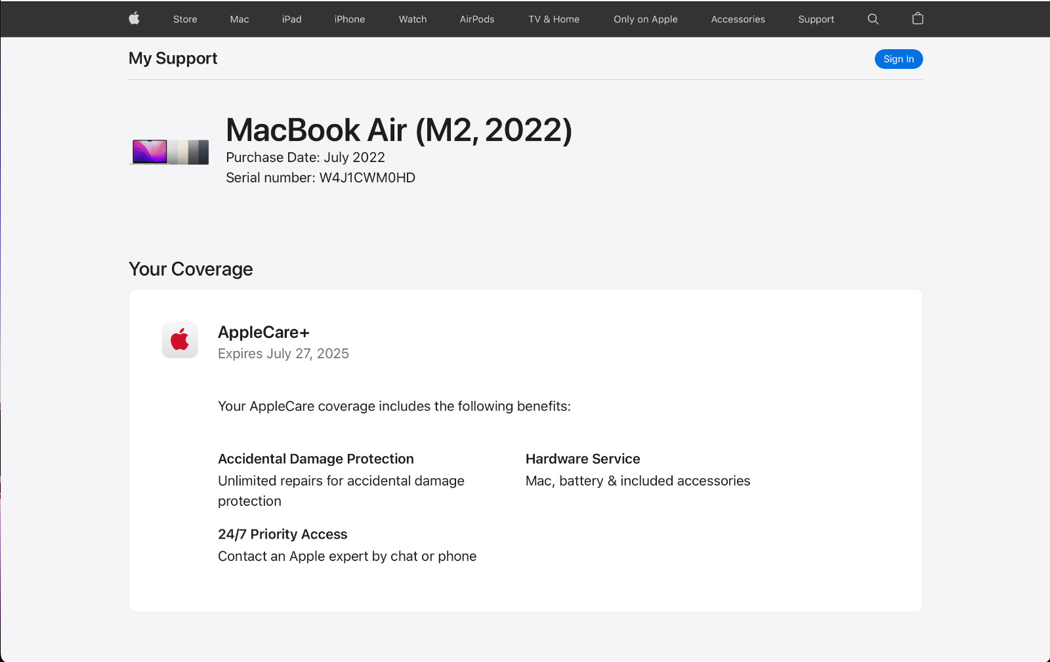
Task: Select the Purchase Date: July 2022 text
Action: [x=306, y=157]
